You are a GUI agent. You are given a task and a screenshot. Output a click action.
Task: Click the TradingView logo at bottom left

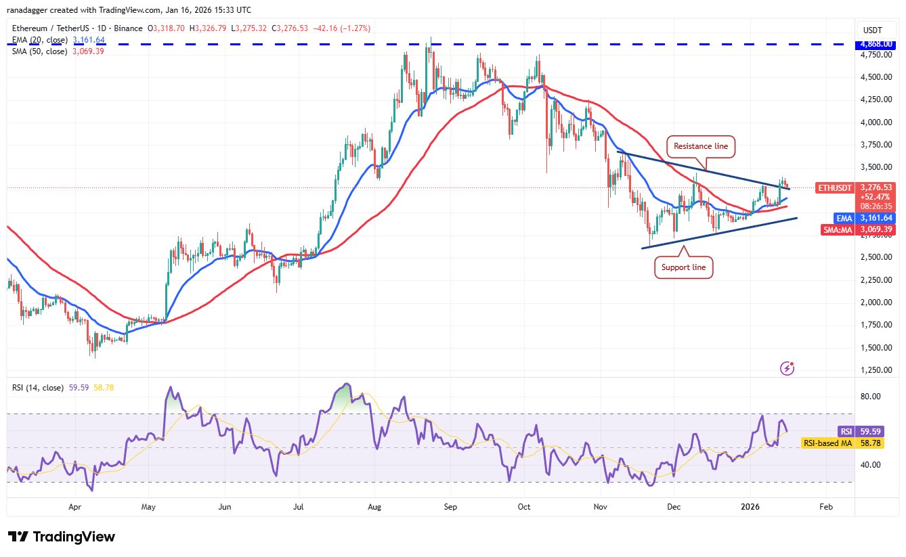(62, 537)
